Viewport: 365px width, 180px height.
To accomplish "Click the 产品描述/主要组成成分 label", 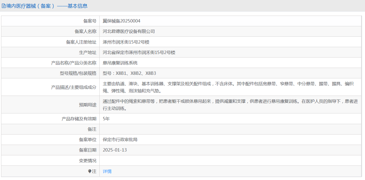I will [x=74, y=87].
